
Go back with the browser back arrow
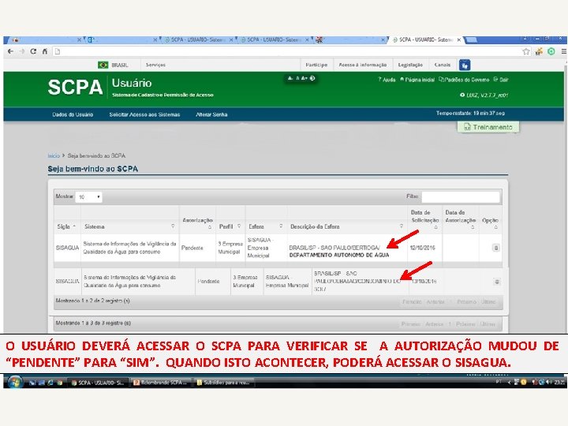10,51
